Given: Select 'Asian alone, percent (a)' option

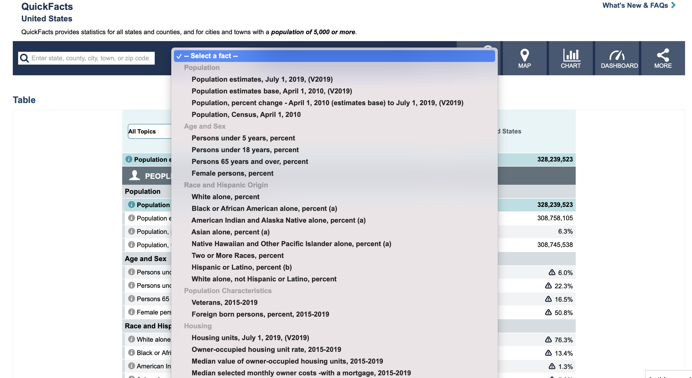Looking at the screenshot, I should point(230,232).
